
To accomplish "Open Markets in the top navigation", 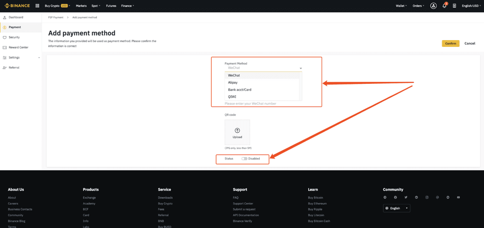I will coord(81,6).
